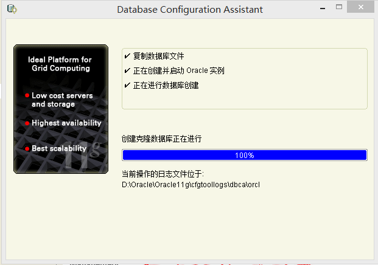Click the 当前操作的日志文件位于 label
This screenshot has height=265, width=378.
pos(163,174)
